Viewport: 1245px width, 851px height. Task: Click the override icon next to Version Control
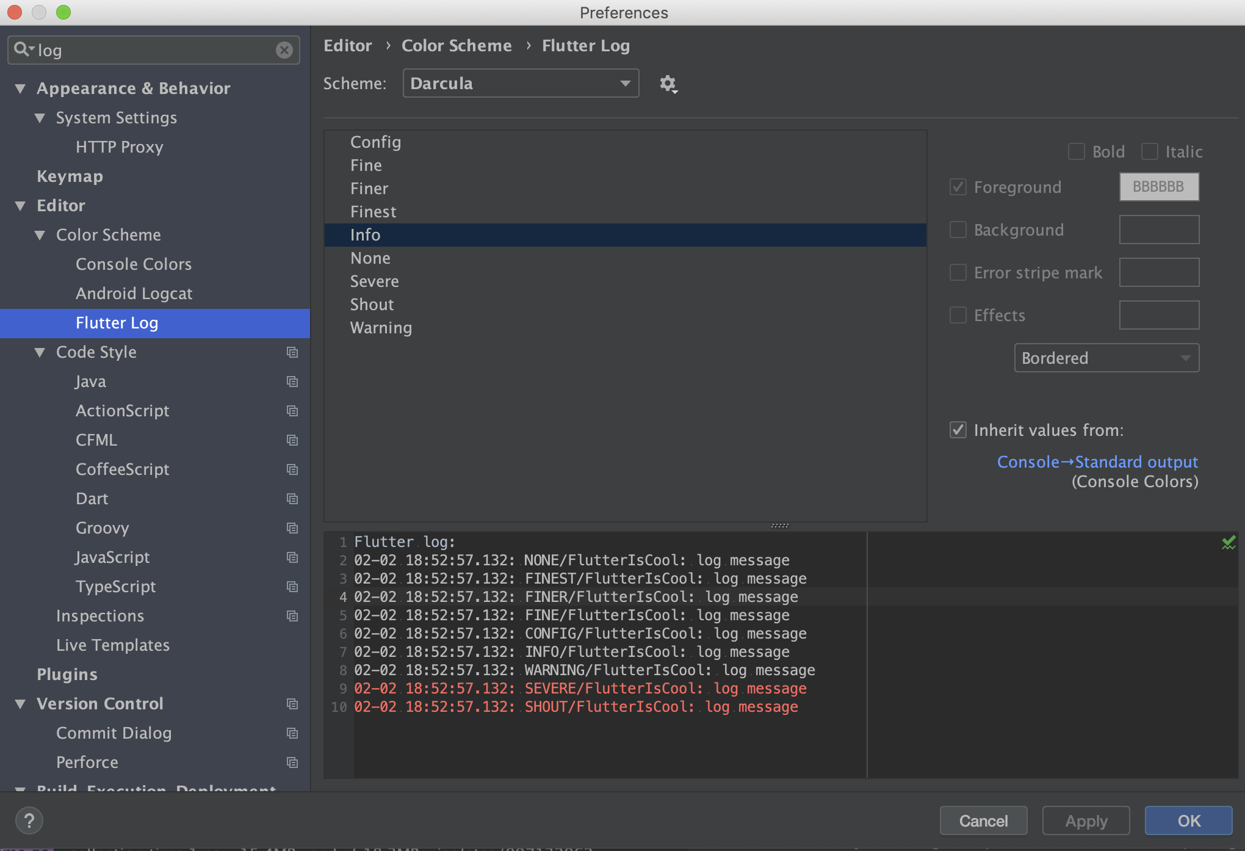292,704
